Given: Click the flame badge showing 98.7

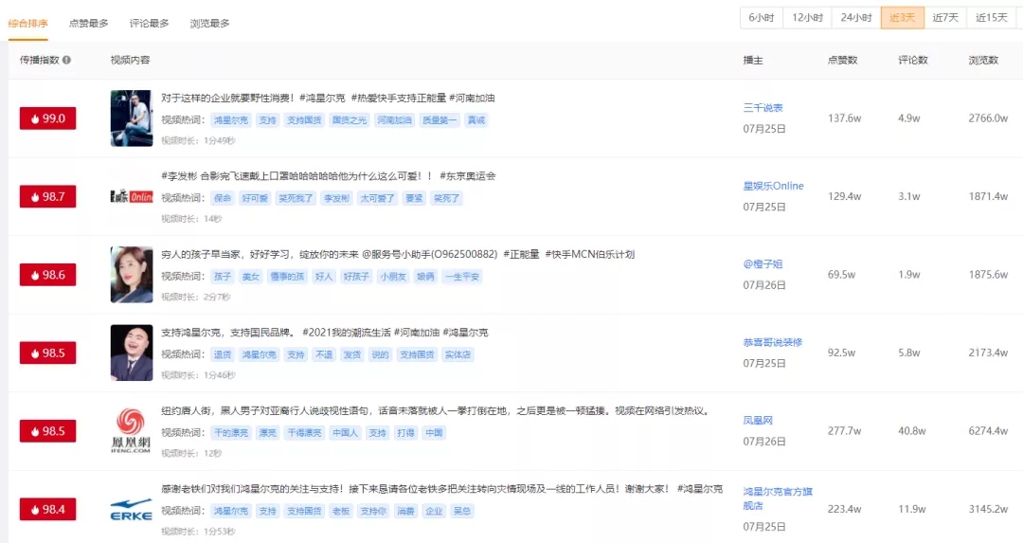Looking at the screenshot, I should pos(47,196).
